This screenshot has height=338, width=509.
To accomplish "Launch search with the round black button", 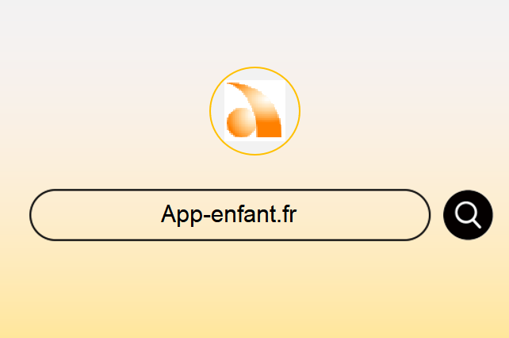I will (x=468, y=215).
